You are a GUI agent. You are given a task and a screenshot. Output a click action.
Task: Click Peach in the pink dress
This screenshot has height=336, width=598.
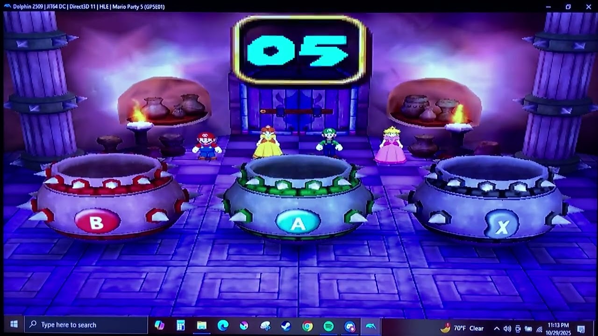coord(390,145)
